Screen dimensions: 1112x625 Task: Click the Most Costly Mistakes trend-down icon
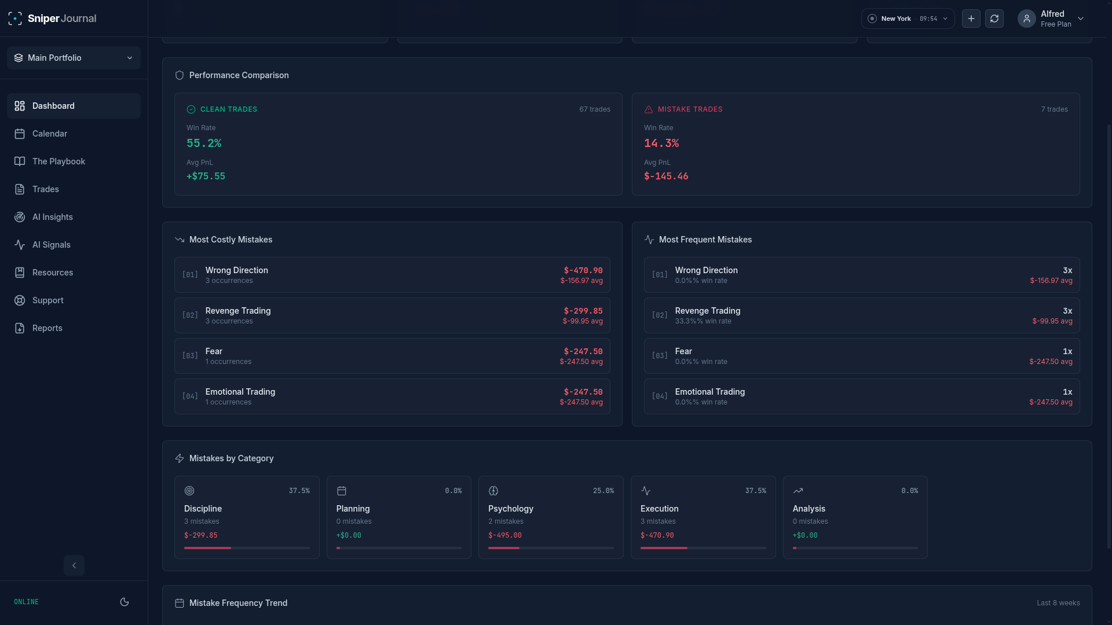pos(180,240)
